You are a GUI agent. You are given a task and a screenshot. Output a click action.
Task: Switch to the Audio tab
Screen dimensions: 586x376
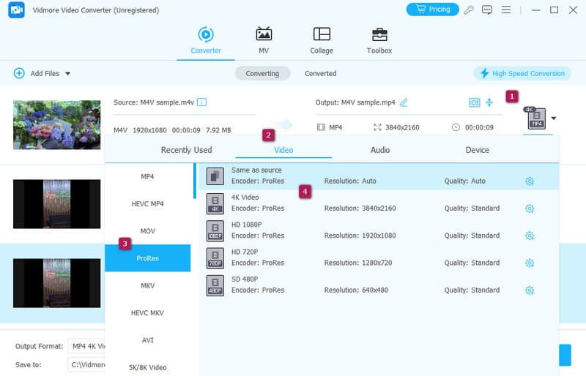(x=379, y=150)
